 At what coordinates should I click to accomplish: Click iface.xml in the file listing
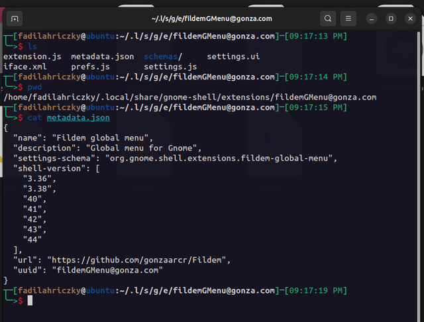tap(26, 67)
